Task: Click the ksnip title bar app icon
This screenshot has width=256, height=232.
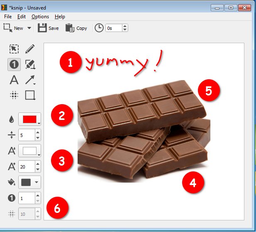Action: click(4, 7)
